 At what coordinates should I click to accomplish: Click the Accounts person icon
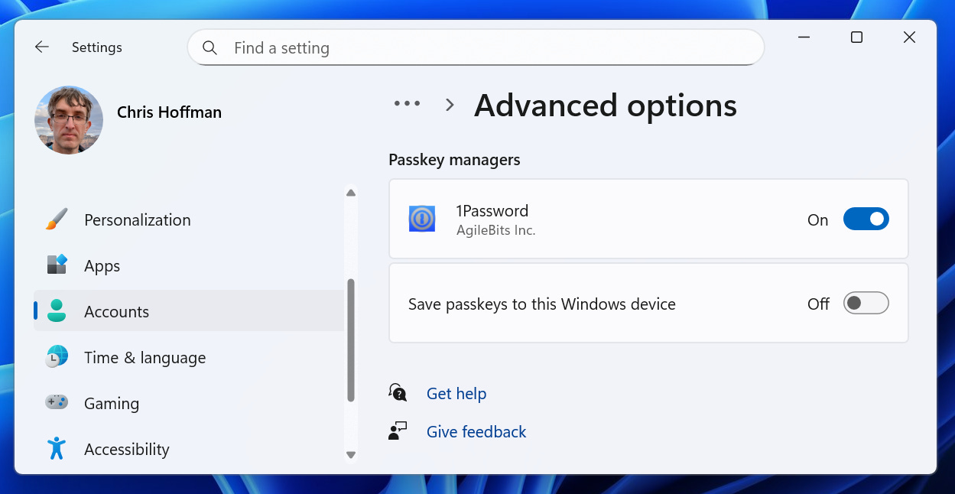point(56,311)
